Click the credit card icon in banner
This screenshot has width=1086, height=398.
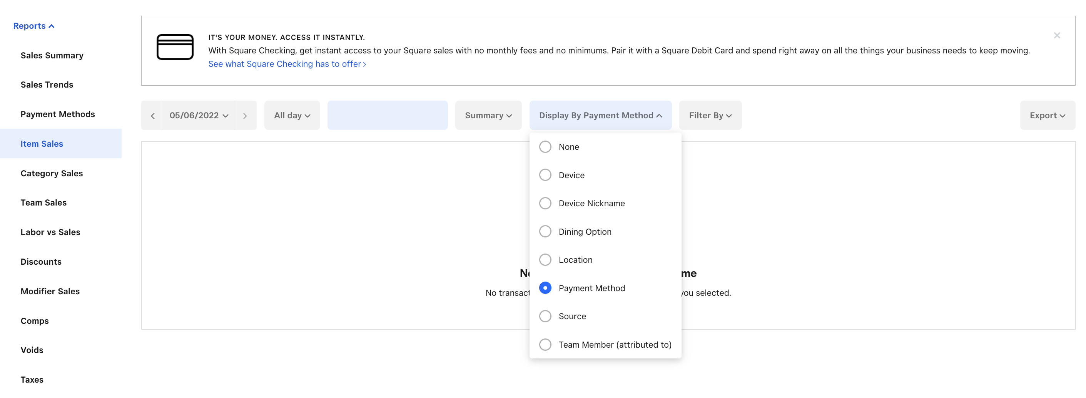(175, 47)
